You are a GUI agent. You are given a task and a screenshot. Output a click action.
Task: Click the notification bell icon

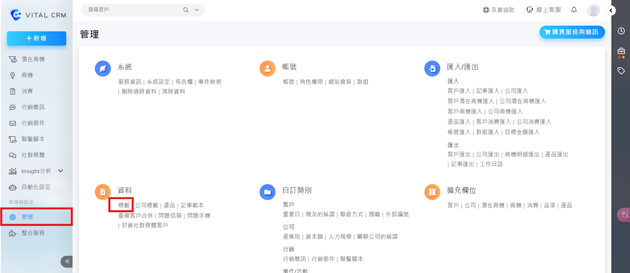pyautogui.click(x=574, y=10)
